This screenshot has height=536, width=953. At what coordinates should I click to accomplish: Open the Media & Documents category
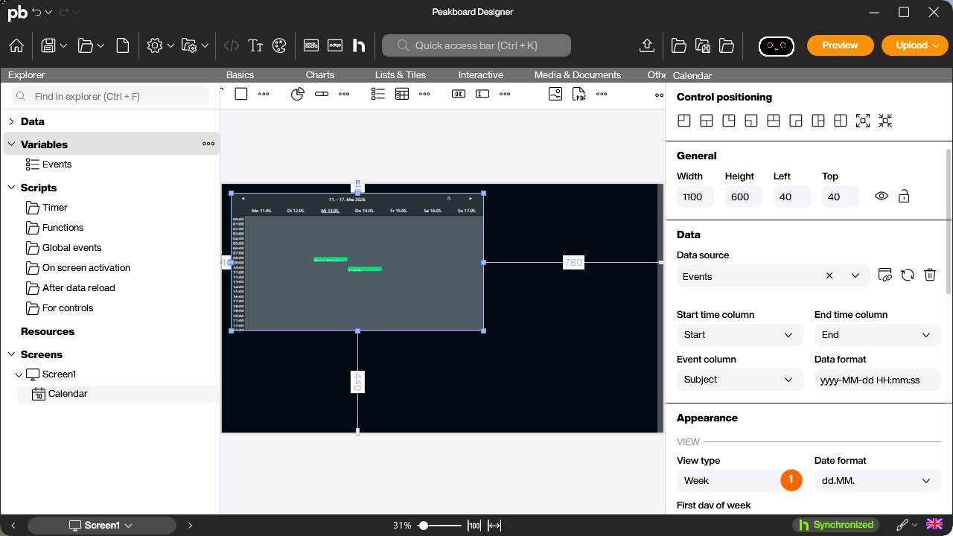pos(578,75)
